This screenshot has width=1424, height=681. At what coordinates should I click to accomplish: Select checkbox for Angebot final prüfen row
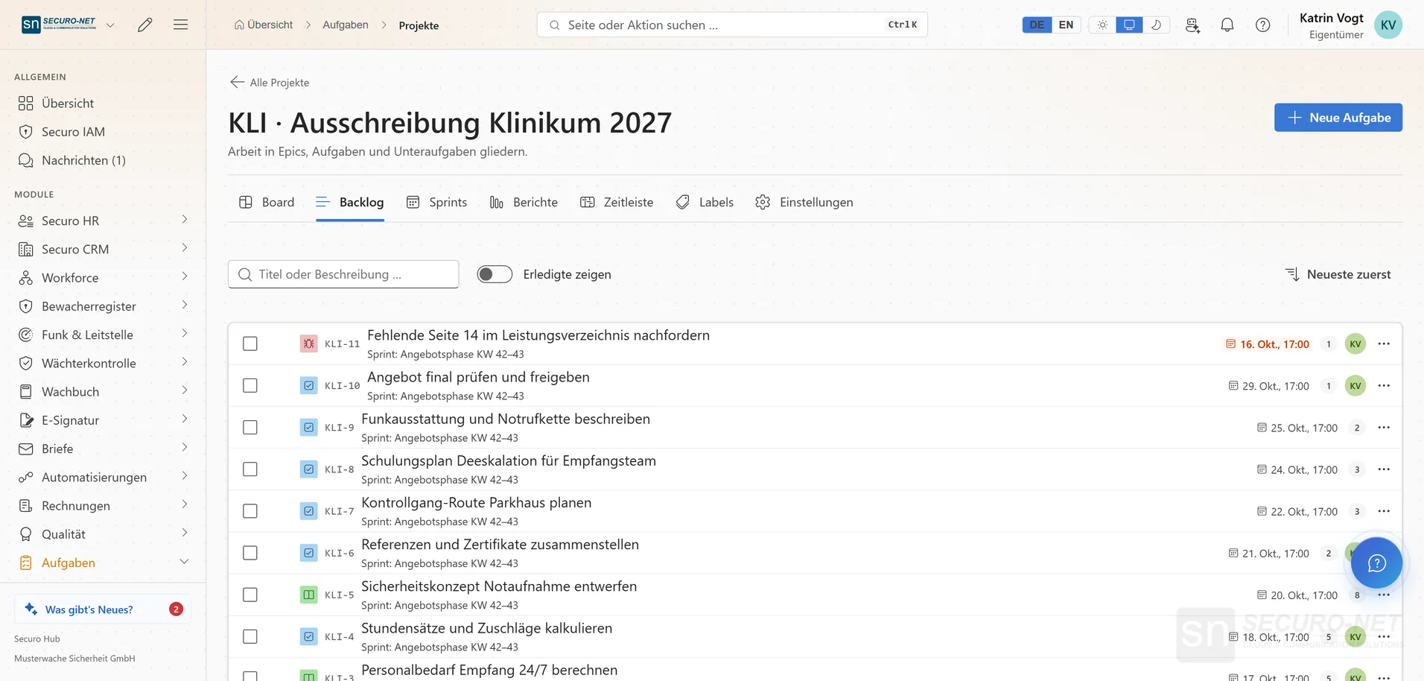(250, 386)
